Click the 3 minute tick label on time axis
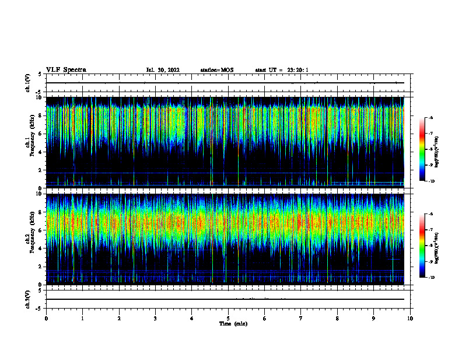Image resolution: width=462 pixels, height=357 pixels. [155, 318]
